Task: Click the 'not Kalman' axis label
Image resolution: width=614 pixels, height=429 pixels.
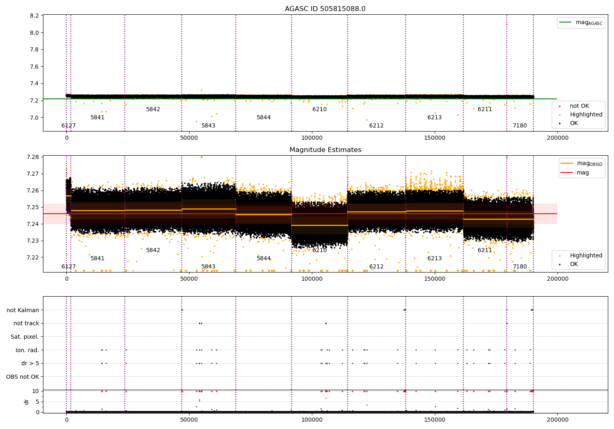Action: [x=23, y=310]
